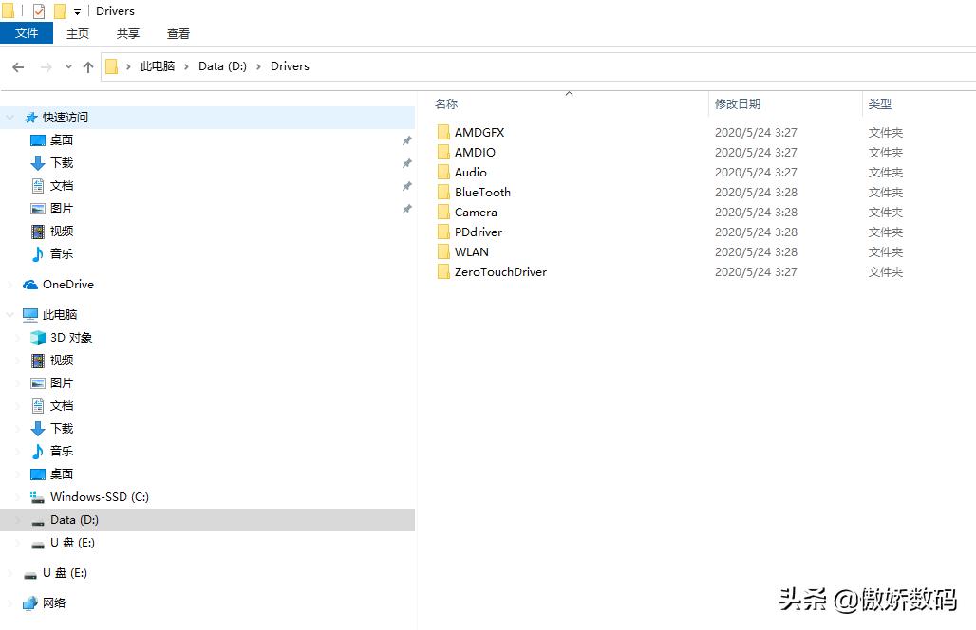The width and height of the screenshot is (976, 630).
Task: Click Data (D:) in the address bar
Action: (222, 65)
